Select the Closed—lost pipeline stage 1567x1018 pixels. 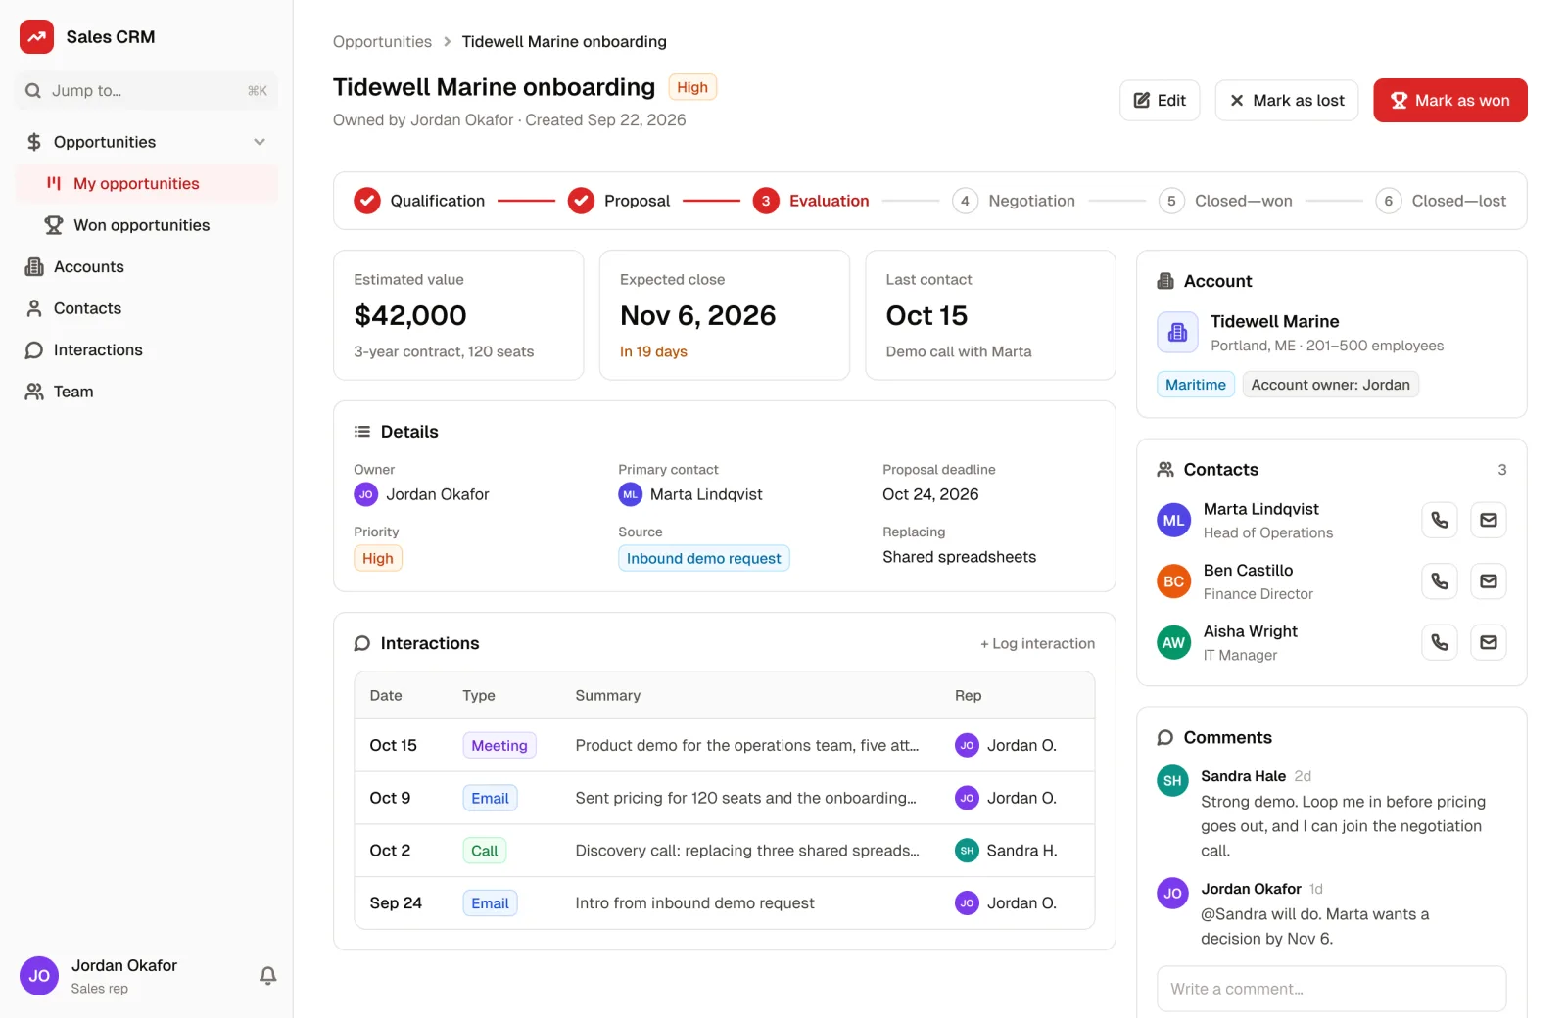[x=1441, y=201]
